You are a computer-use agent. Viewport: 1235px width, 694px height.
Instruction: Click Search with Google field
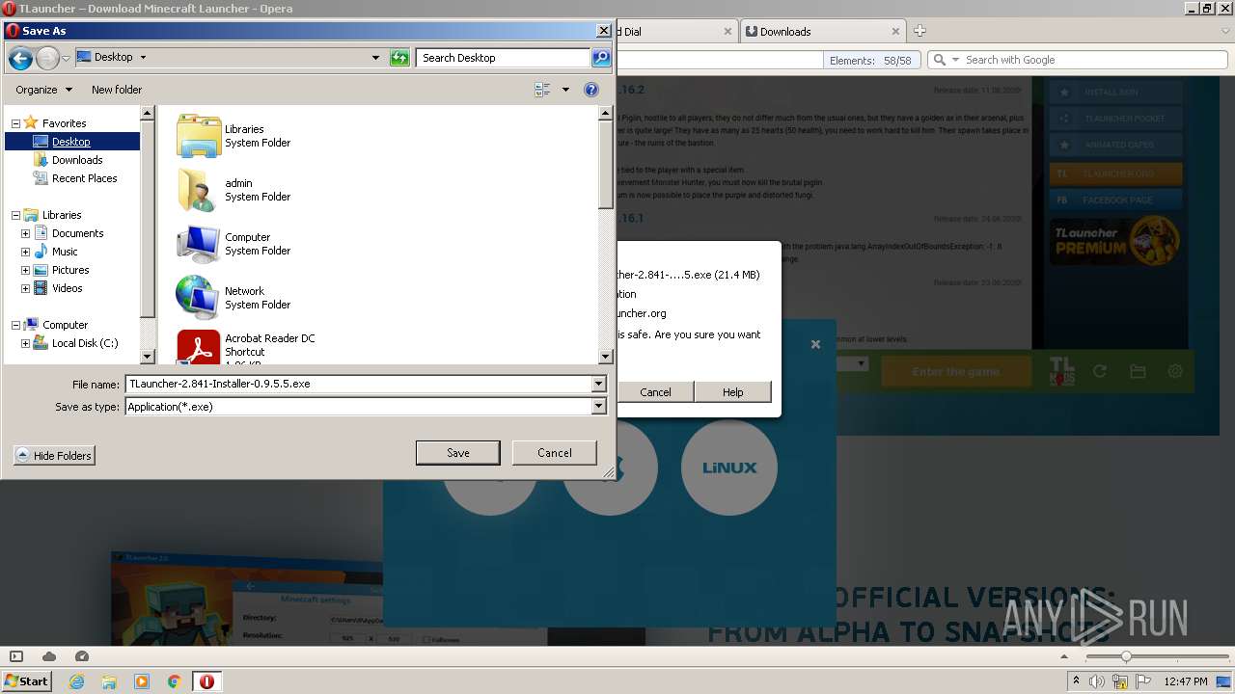pyautogui.click(x=1095, y=60)
